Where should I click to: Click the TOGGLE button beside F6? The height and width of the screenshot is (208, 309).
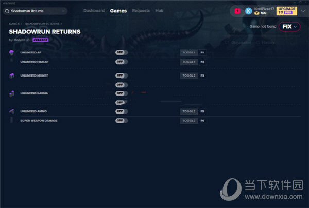click(x=189, y=121)
